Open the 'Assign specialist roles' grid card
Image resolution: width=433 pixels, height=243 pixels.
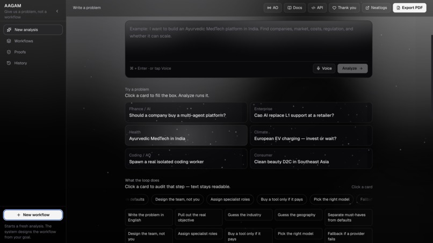(199, 234)
